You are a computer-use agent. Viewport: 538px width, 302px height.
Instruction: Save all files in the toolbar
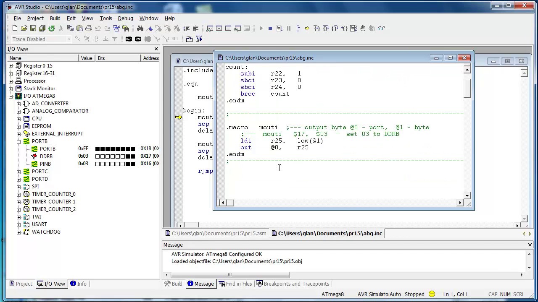(x=42, y=28)
